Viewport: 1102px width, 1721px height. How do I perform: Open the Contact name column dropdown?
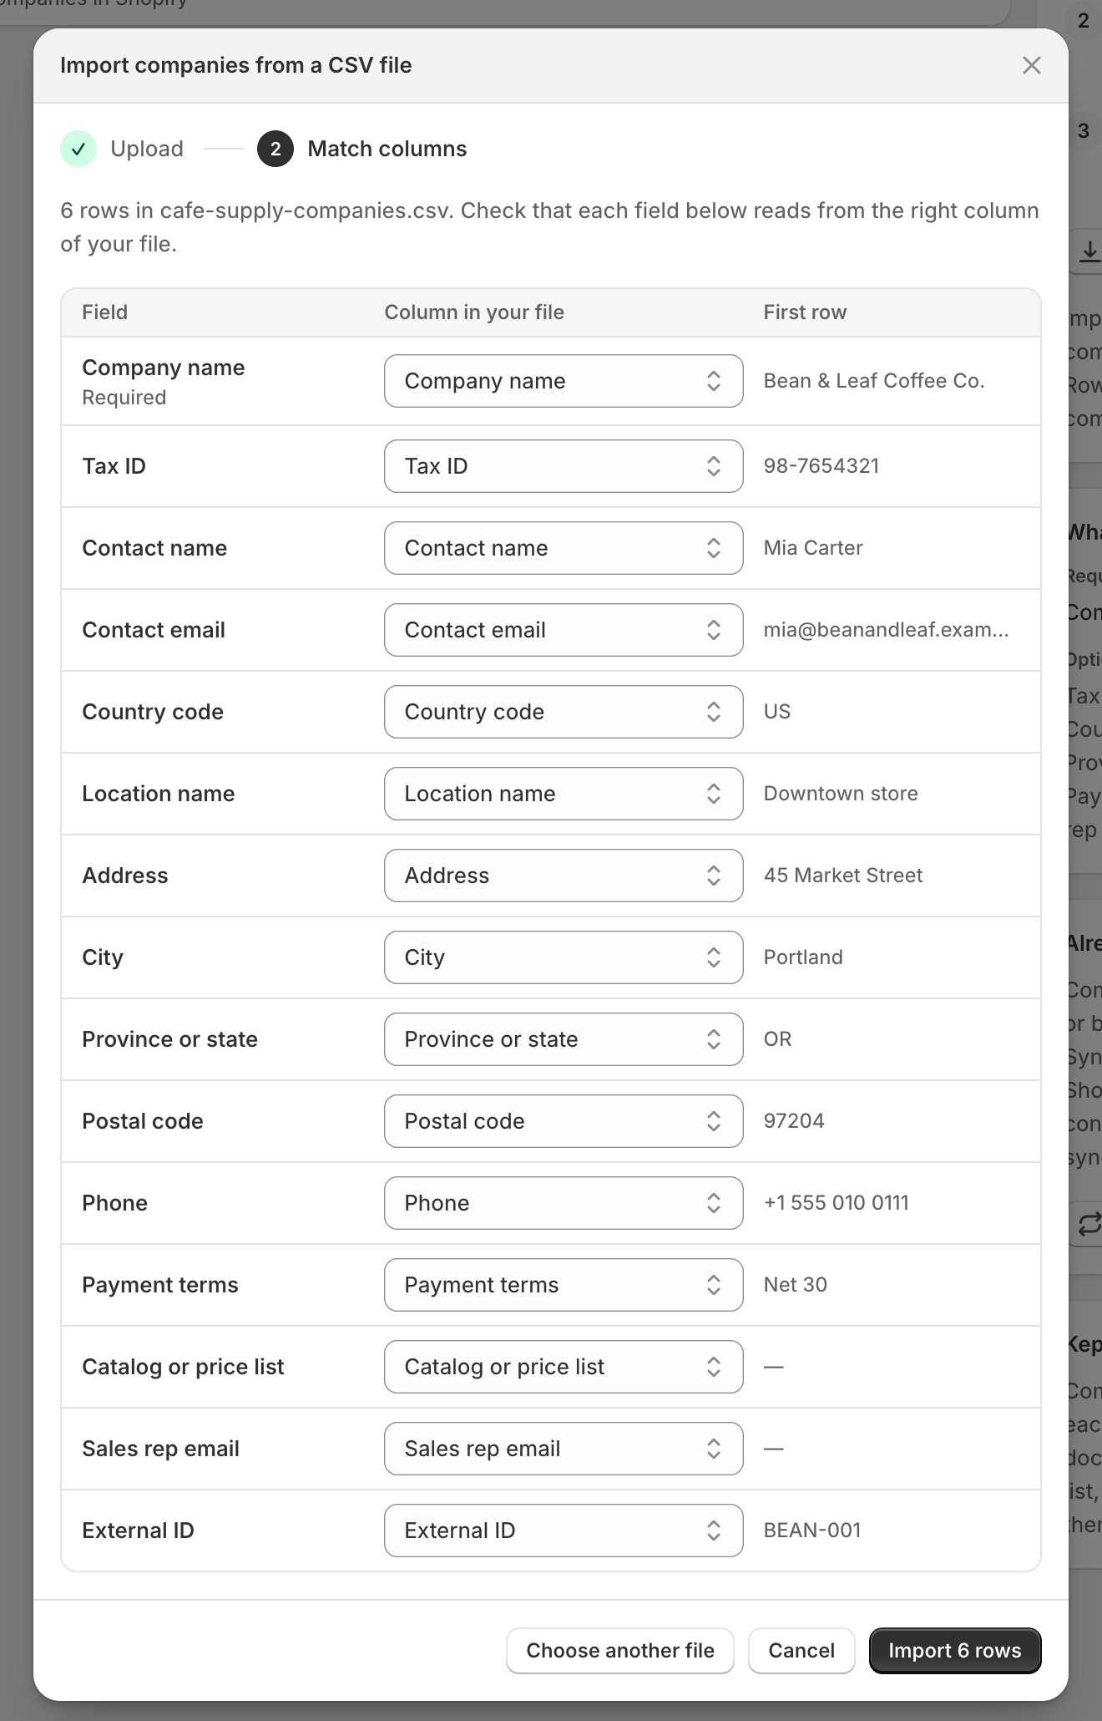tap(564, 548)
